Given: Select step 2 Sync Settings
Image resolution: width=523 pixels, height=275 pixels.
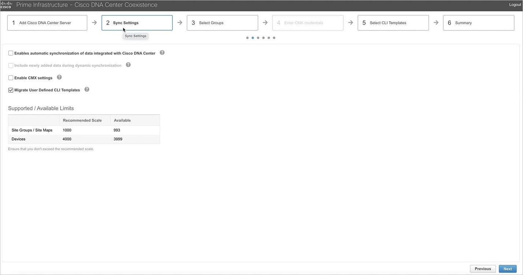Looking at the screenshot, I should [137, 23].
